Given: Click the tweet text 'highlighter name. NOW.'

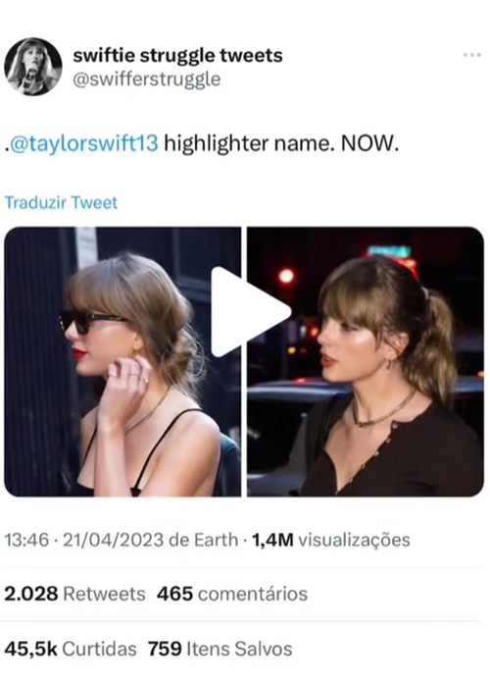Looking at the screenshot, I should point(281,143).
